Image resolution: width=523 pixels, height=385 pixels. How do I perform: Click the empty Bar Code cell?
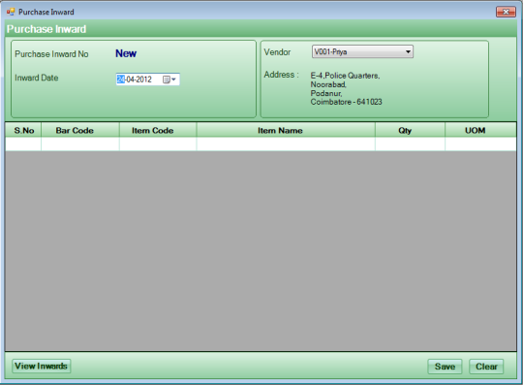[80, 144]
